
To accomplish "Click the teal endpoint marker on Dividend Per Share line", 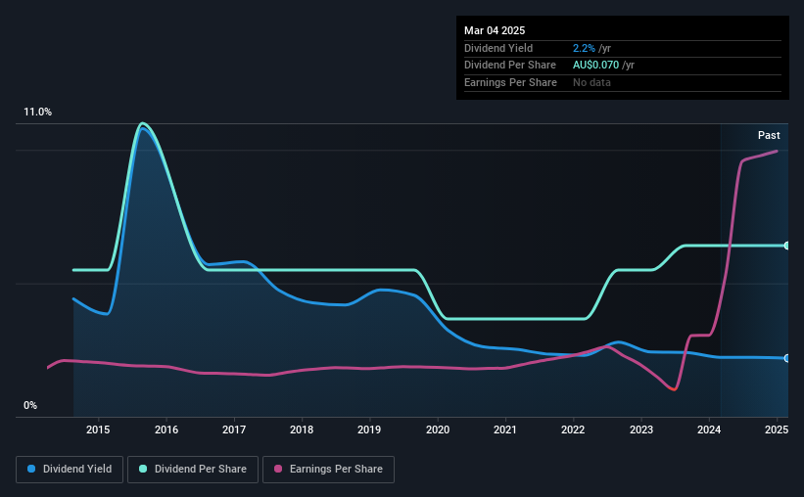I will click(787, 246).
